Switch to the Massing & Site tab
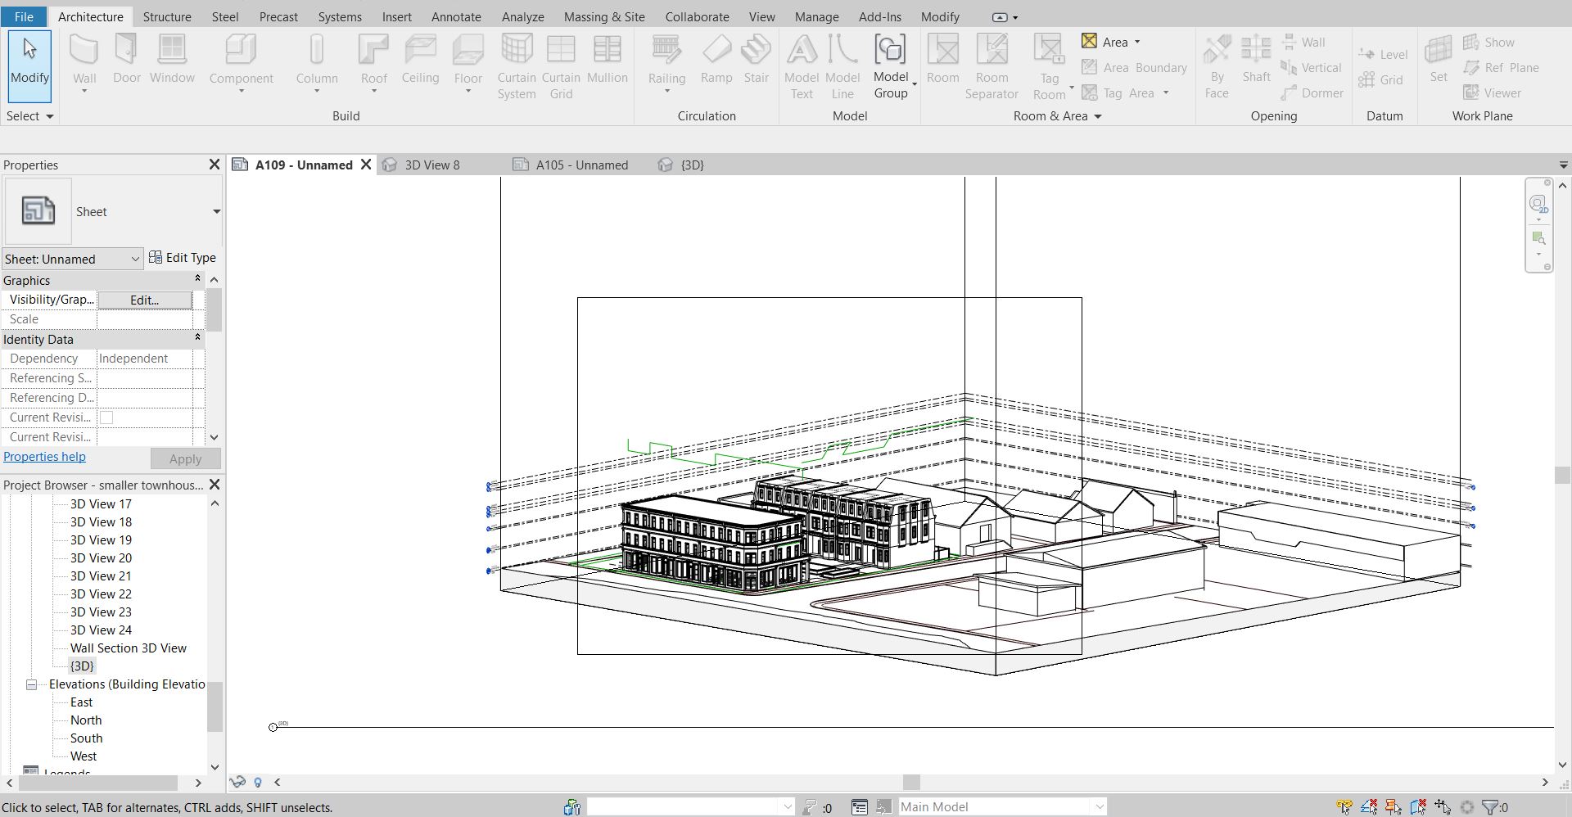This screenshot has height=817, width=1572. coord(604,16)
